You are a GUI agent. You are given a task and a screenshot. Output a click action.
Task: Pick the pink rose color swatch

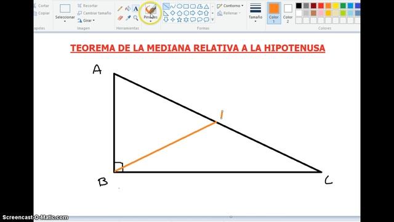click(x=321, y=13)
